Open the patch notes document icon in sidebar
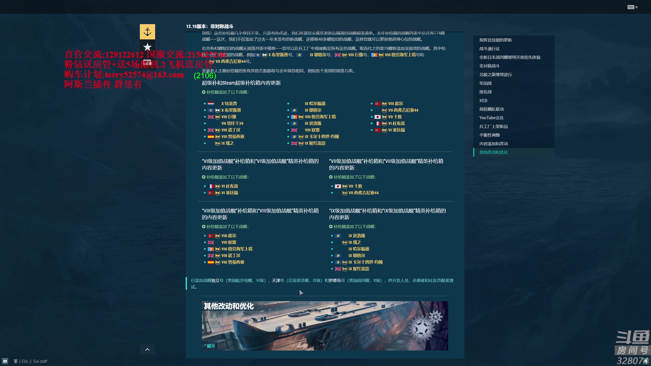The height and width of the screenshot is (366, 651). (147, 62)
